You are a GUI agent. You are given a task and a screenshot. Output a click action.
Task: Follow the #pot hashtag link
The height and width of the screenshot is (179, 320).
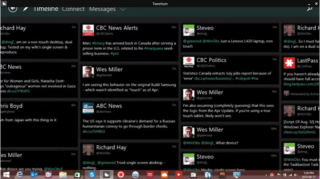(115, 54)
